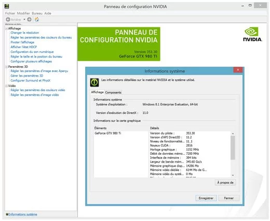
Task: Click the small icon beside Informations système link
Action: 7,214
